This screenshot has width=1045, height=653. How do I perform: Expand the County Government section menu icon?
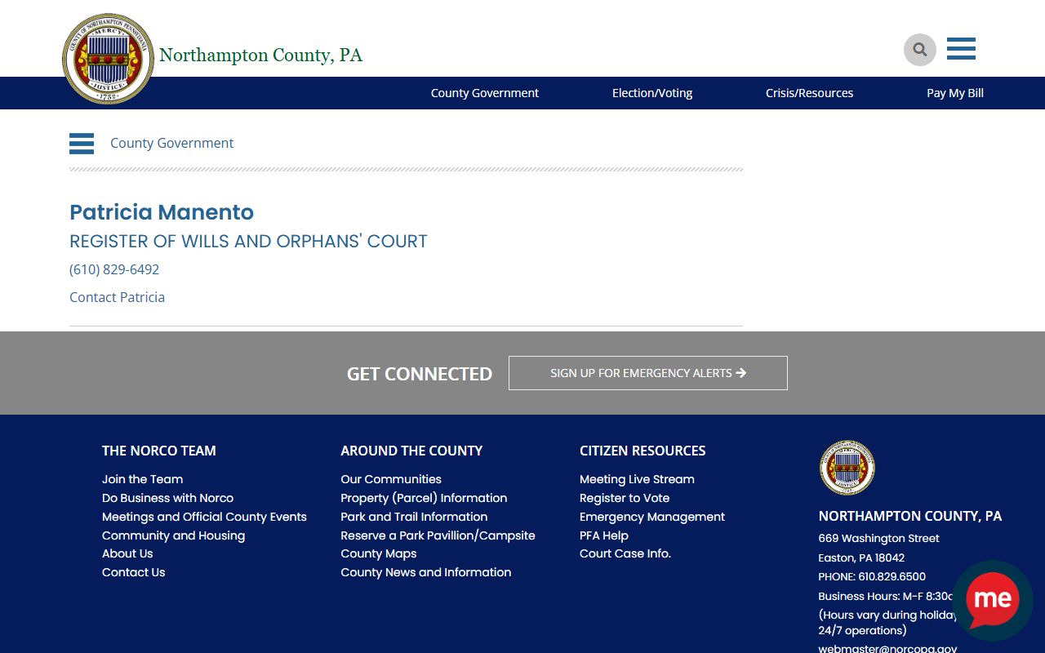click(x=82, y=144)
